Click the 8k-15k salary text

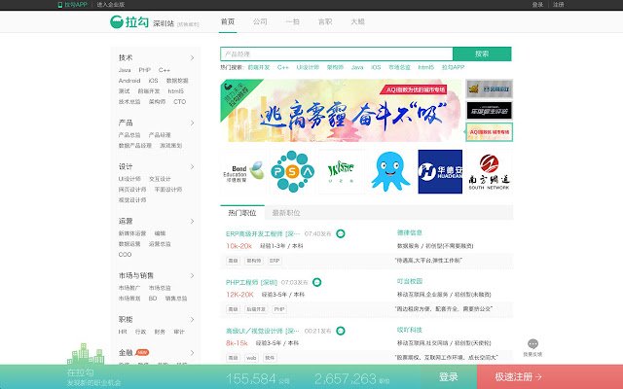click(x=237, y=343)
